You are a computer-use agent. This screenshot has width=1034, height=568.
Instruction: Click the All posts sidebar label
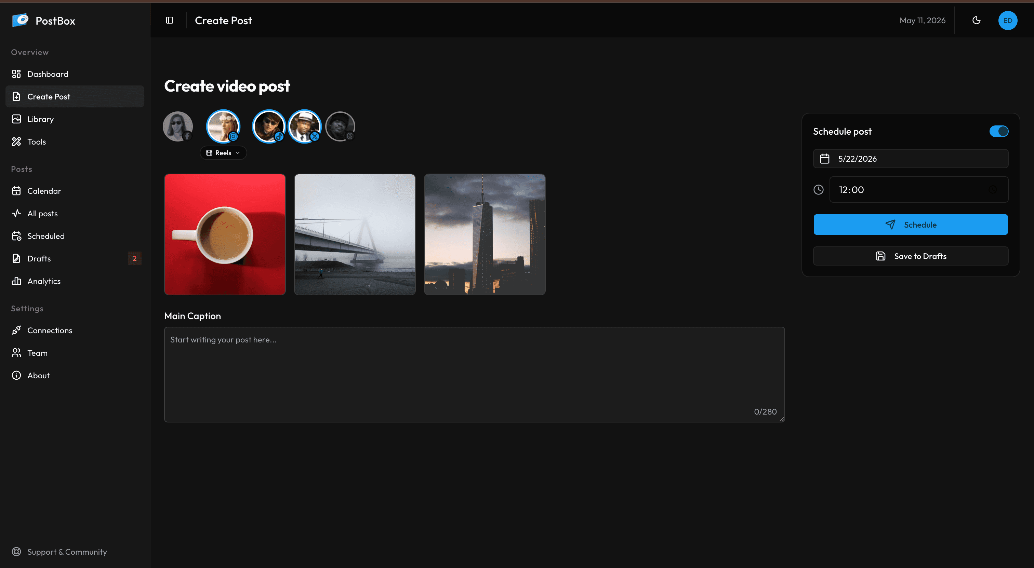(x=42, y=213)
